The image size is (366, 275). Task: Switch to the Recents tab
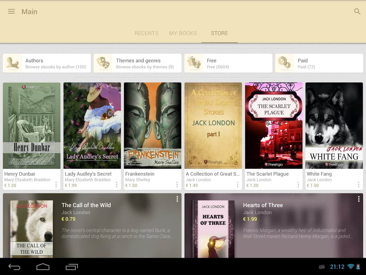[146, 33]
